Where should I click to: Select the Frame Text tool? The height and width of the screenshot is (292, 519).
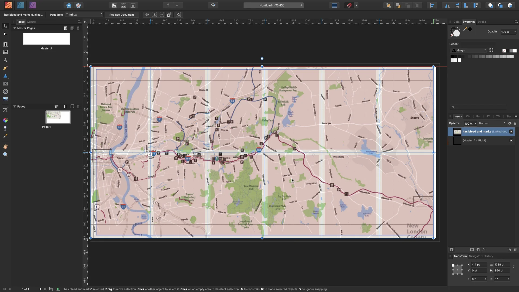coord(5,44)
